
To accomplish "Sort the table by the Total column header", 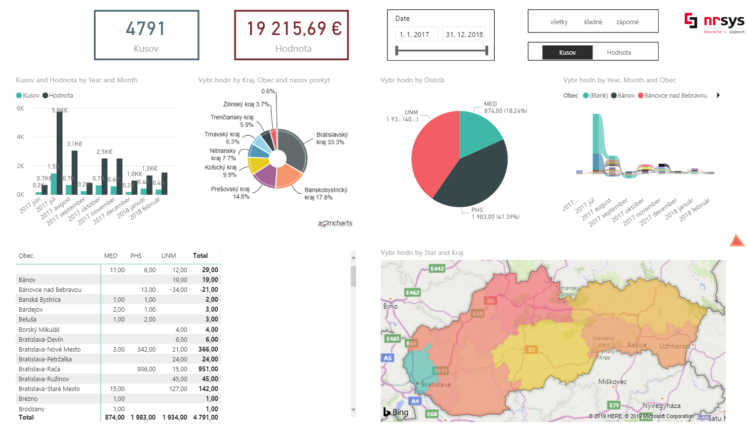I will click(x=200, y=256).
